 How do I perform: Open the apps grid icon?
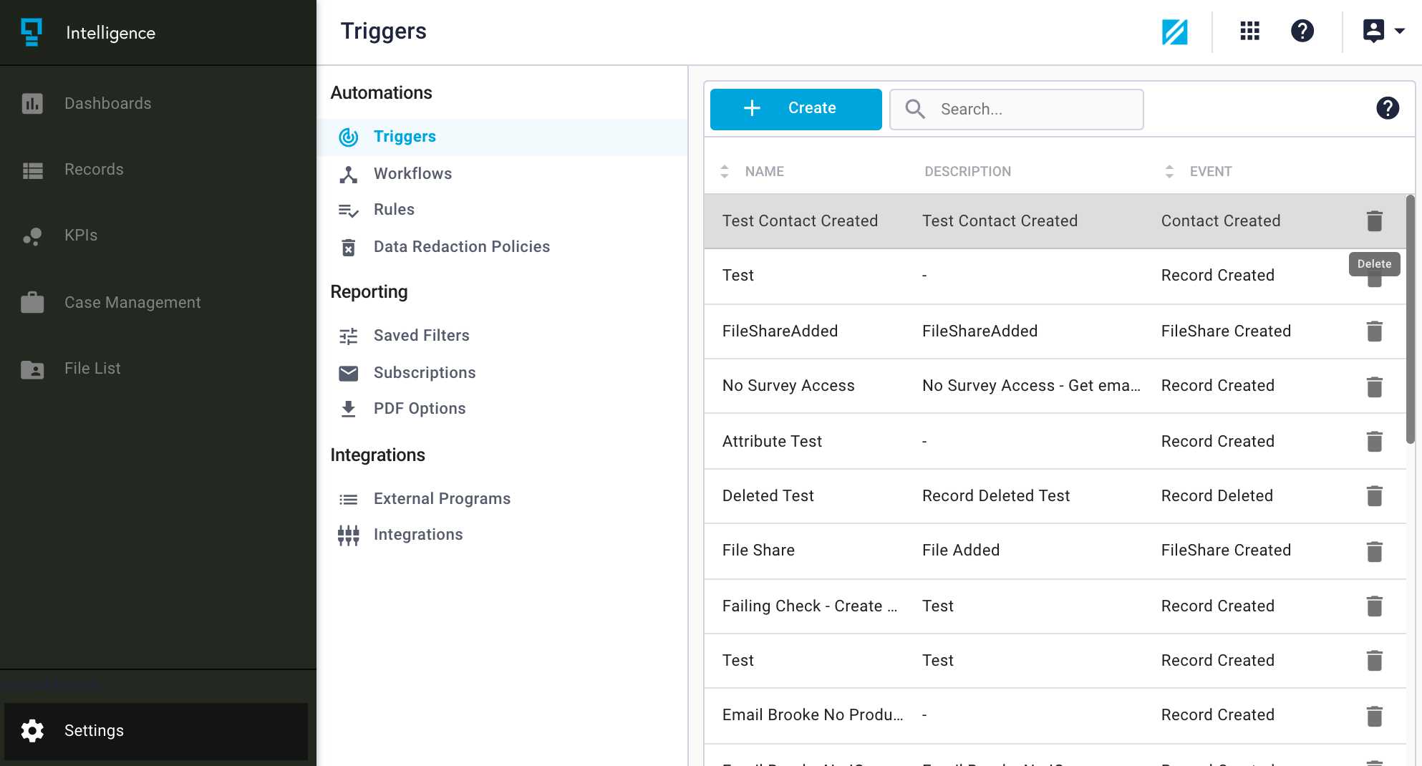[1249, 31]
